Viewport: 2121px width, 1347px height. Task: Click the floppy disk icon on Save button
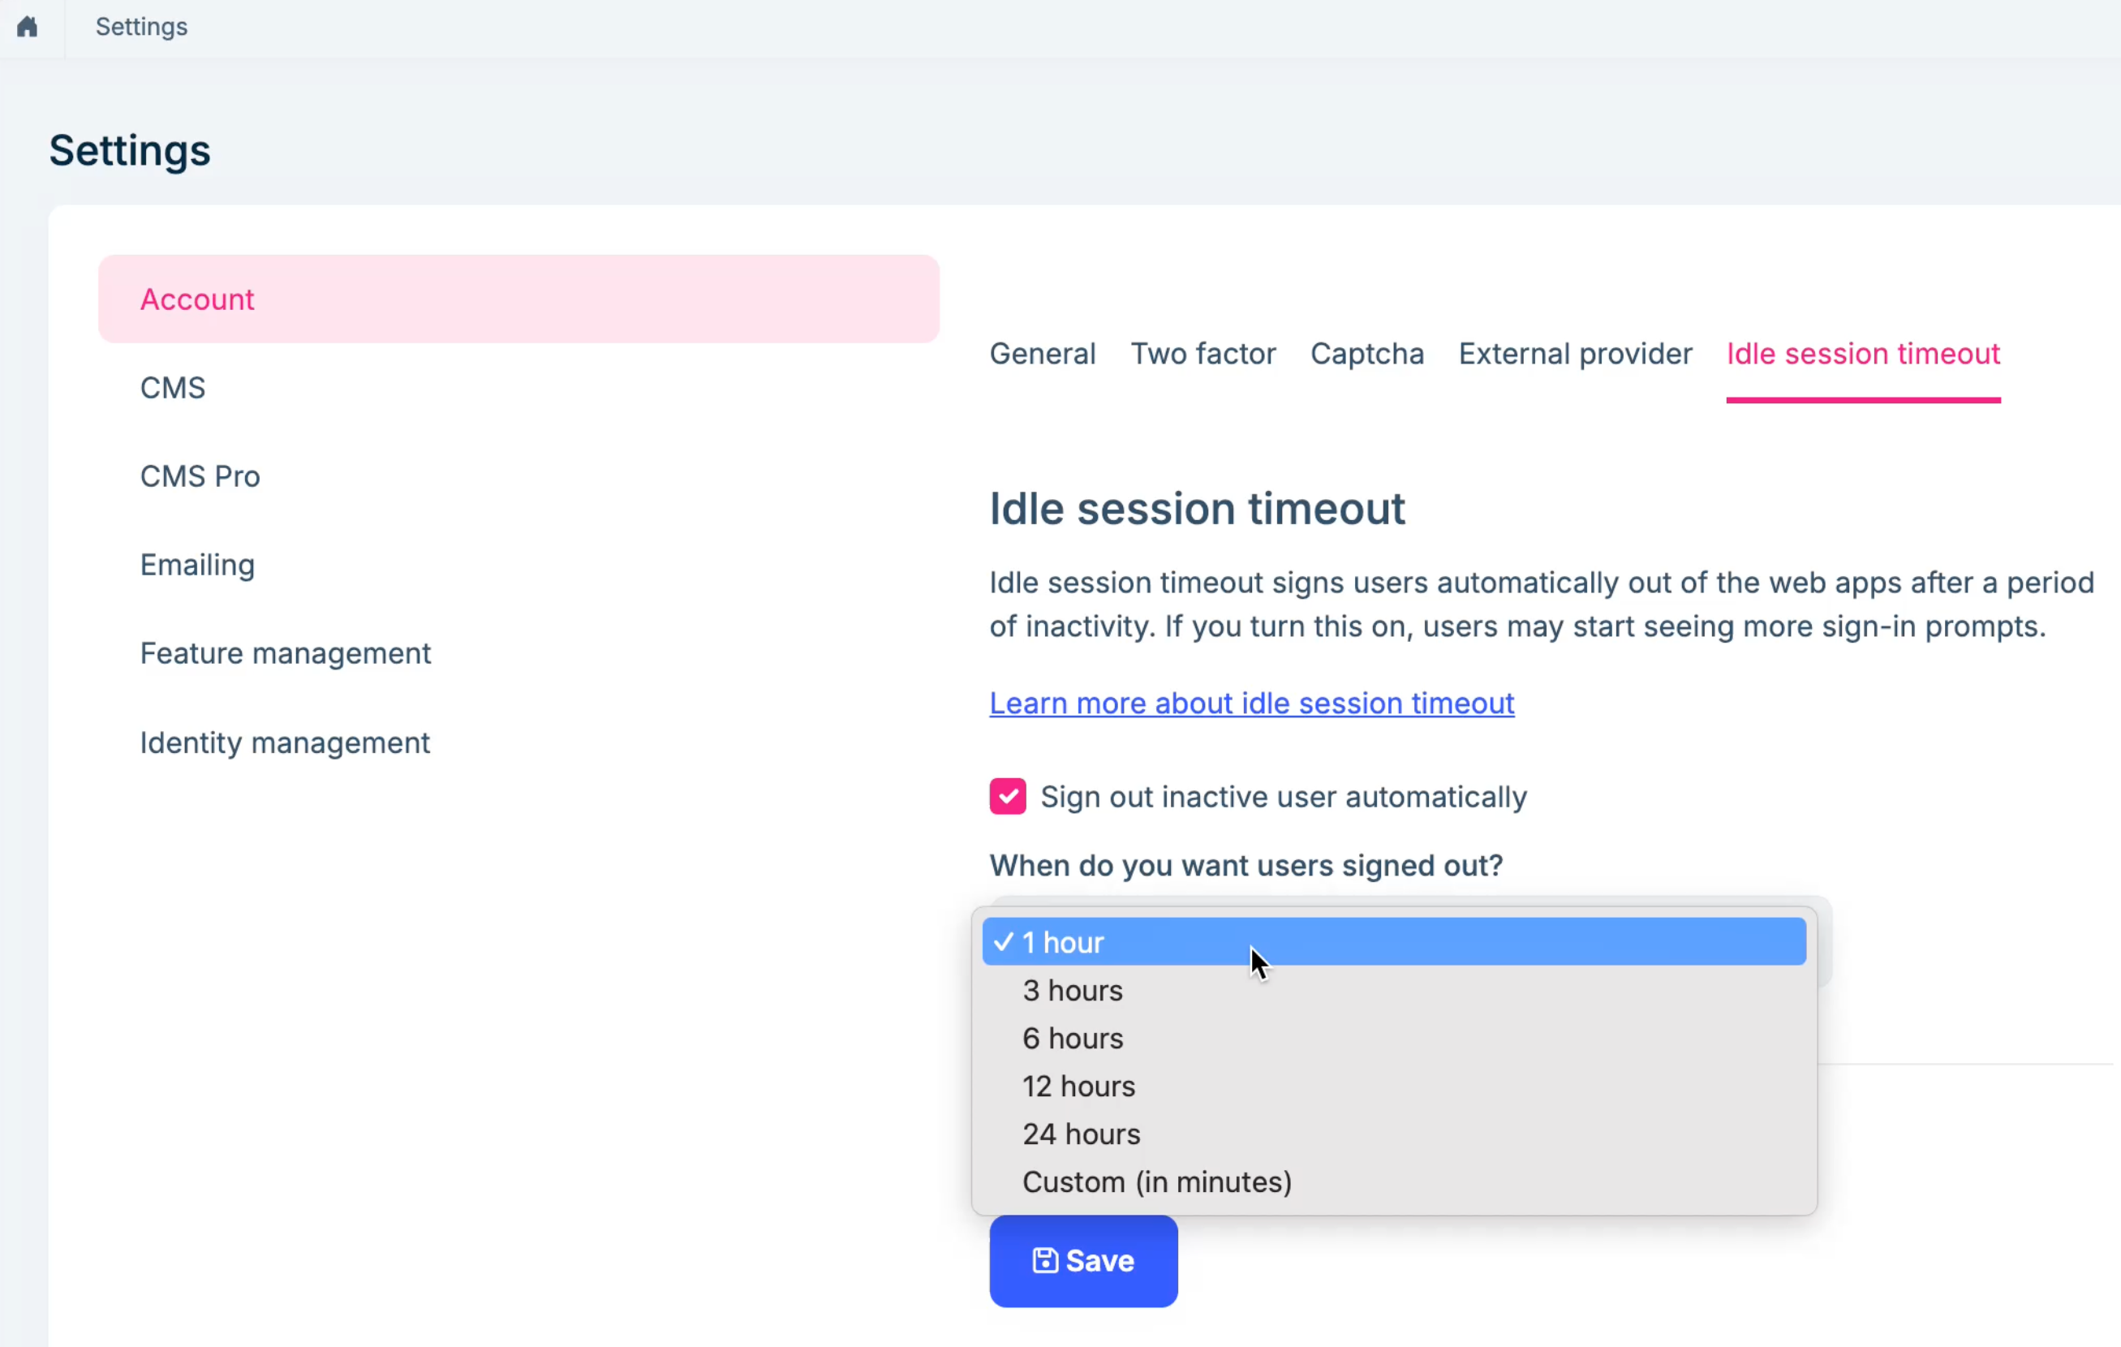(1044, 1261)
